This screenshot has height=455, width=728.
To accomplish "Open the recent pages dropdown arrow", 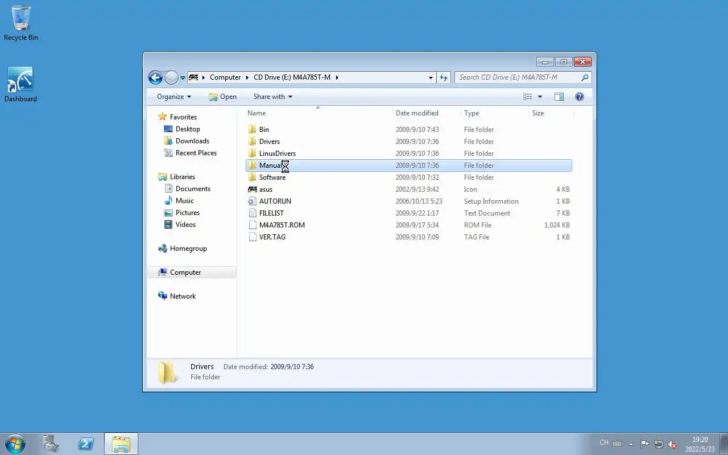I will [x=183, y=78].
